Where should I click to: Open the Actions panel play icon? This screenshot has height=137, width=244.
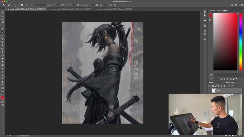pos(205,15)
